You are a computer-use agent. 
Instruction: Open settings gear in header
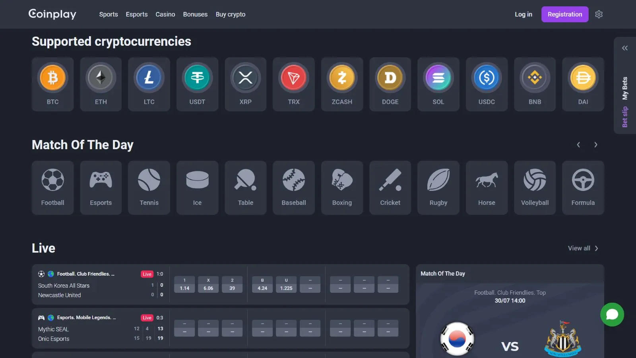point(599,14)
